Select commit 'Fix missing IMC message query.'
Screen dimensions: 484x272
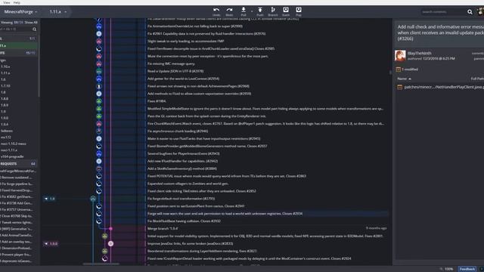coord(172,63)
